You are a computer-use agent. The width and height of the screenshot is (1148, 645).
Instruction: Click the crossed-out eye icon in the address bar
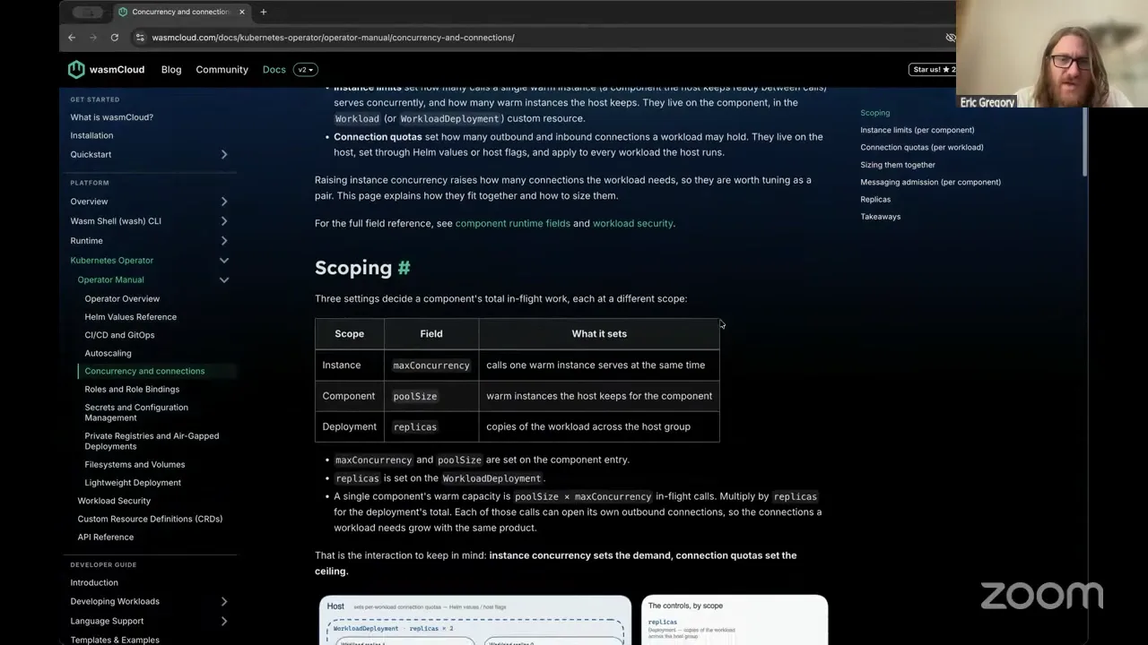(x=950, y=38)
